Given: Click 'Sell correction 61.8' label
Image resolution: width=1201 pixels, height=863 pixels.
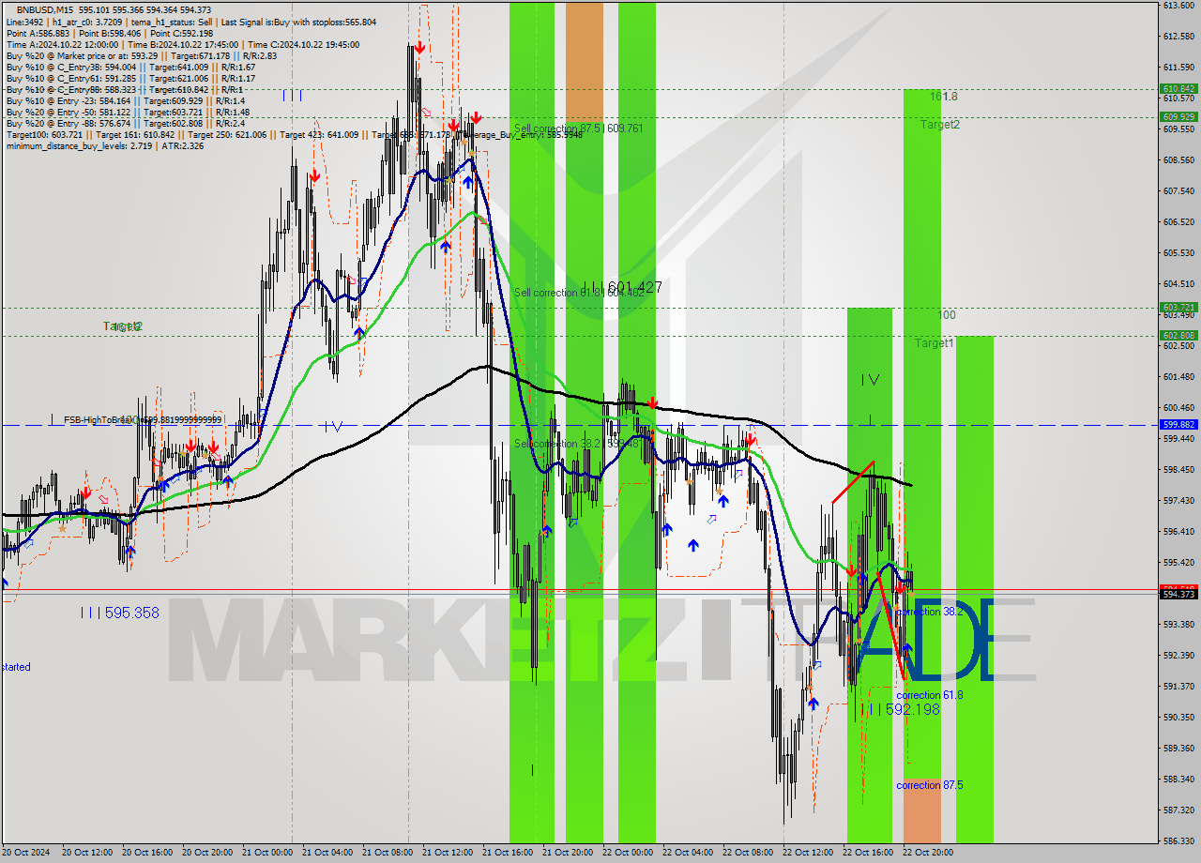Looking at the screenshot, I should pos(579,293).
